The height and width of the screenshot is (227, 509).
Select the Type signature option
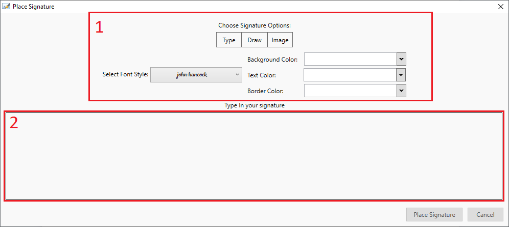pos(229,40)
